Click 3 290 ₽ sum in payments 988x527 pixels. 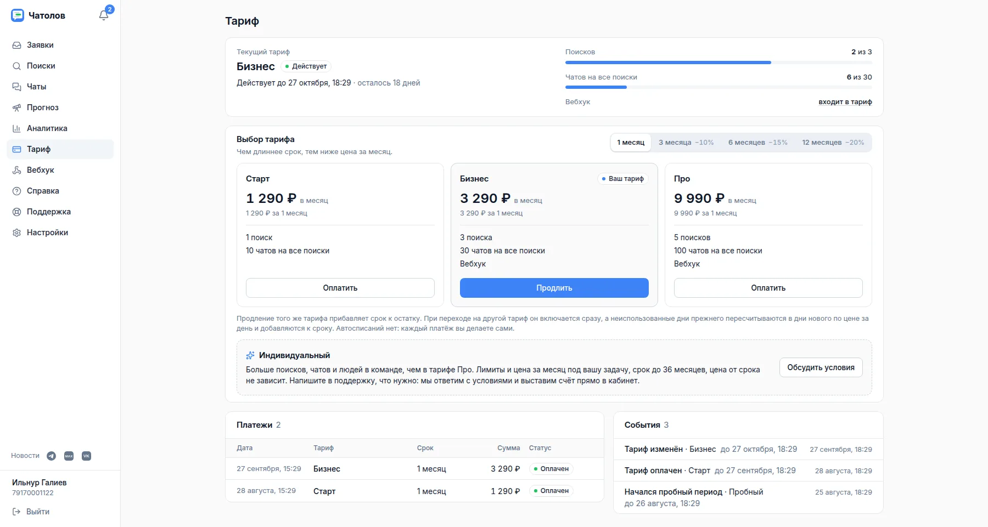(x=506, y=469)
